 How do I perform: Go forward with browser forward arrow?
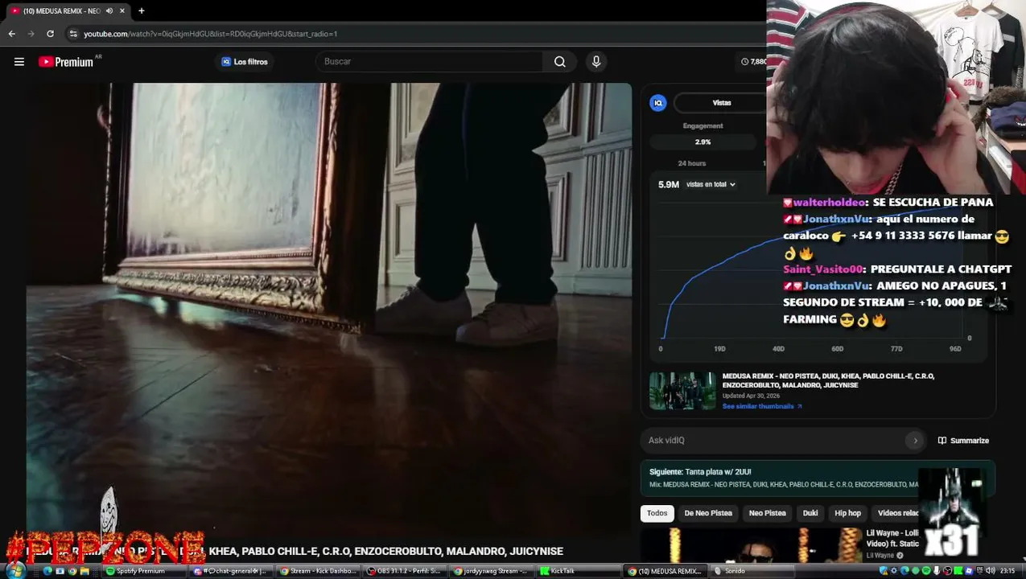point(31,34)
